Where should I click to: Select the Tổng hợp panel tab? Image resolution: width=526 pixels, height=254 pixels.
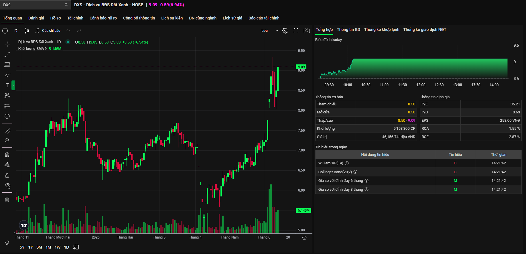[324, 29]
